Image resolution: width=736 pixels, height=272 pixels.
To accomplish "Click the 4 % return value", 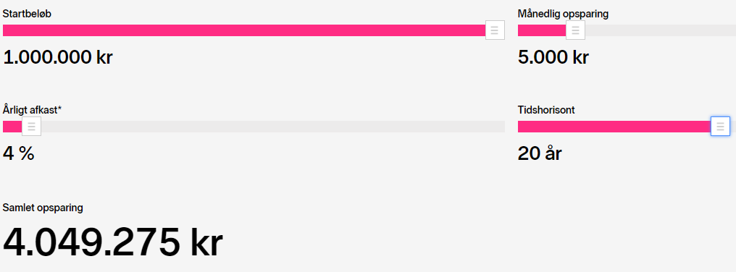I will (x=19, y=153).
